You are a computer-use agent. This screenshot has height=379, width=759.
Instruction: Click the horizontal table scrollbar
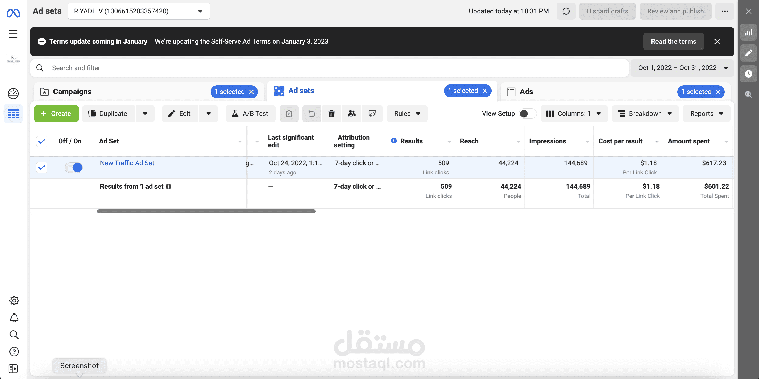coord(206,211)
